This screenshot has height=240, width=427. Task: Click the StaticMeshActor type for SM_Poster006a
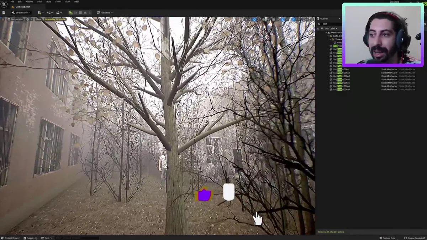pos(389,69)
